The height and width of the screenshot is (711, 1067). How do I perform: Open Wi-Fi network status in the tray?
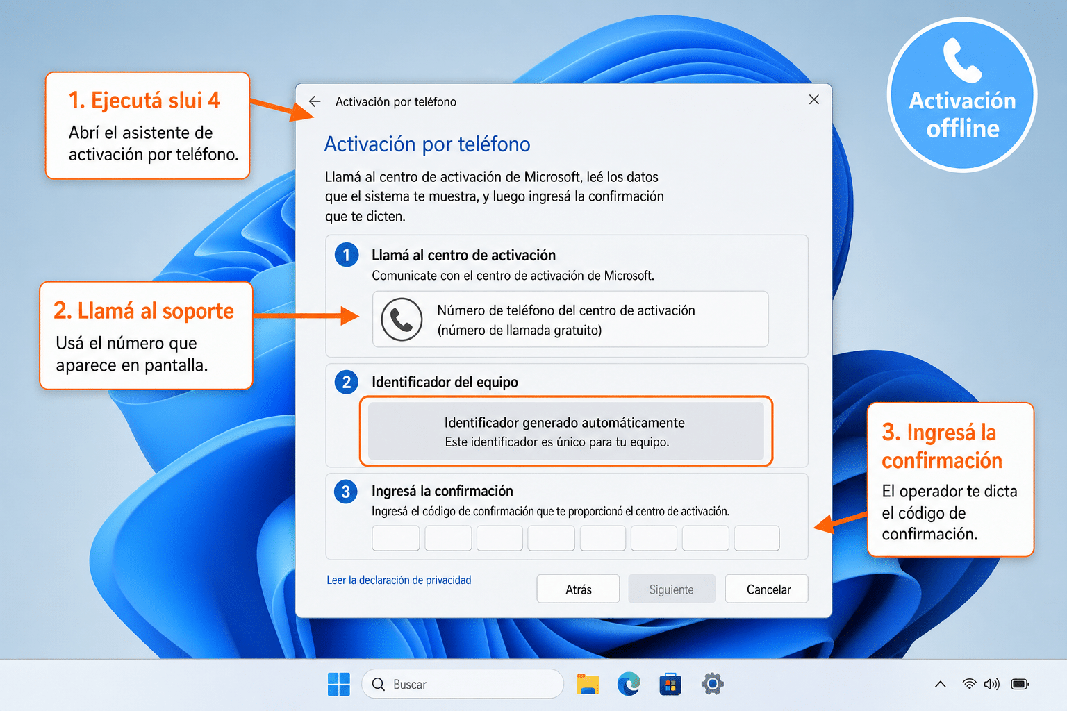click(969, 684)
